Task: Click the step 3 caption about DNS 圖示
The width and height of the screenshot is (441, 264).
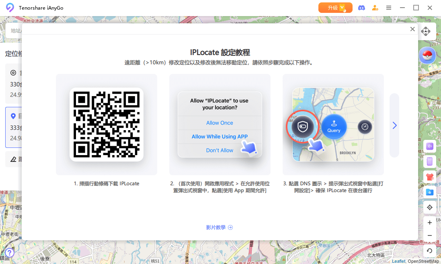Action: (x=333, y=187)
